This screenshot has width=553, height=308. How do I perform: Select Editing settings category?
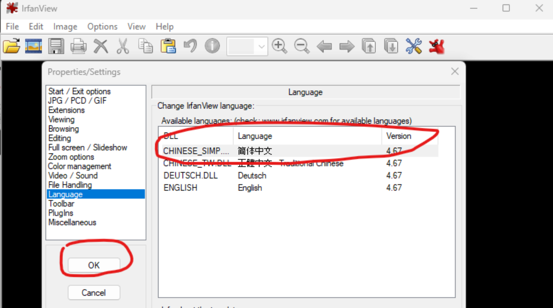click(60, 138)
